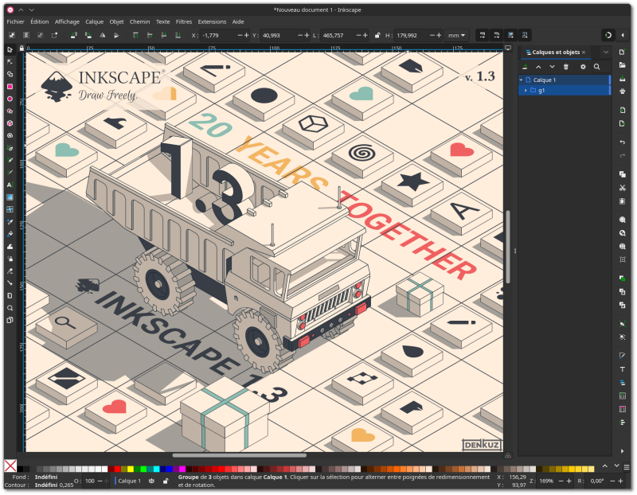
Task: Cut selection using scissors icon
Action: pos(623,188)
